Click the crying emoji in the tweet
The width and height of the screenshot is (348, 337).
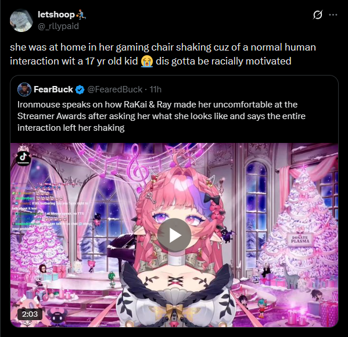(147, 61)
